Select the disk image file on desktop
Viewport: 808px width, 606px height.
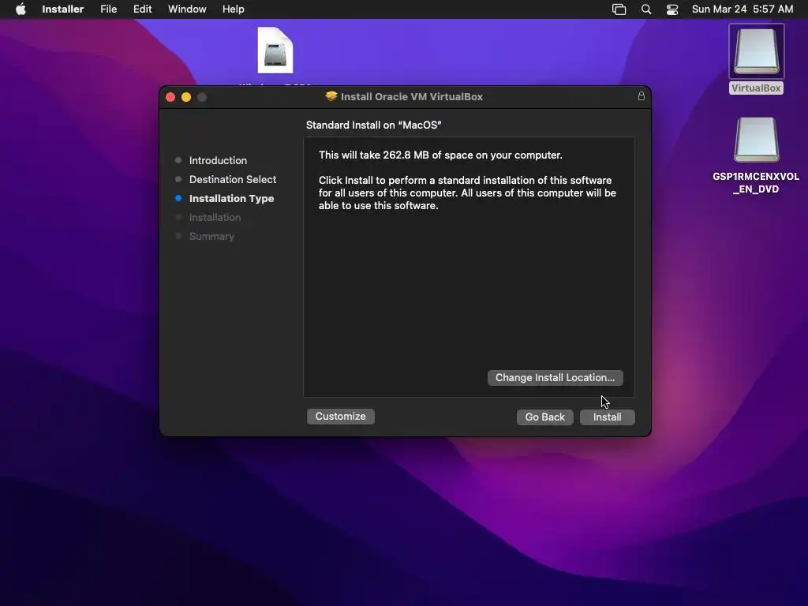point(275,50)
